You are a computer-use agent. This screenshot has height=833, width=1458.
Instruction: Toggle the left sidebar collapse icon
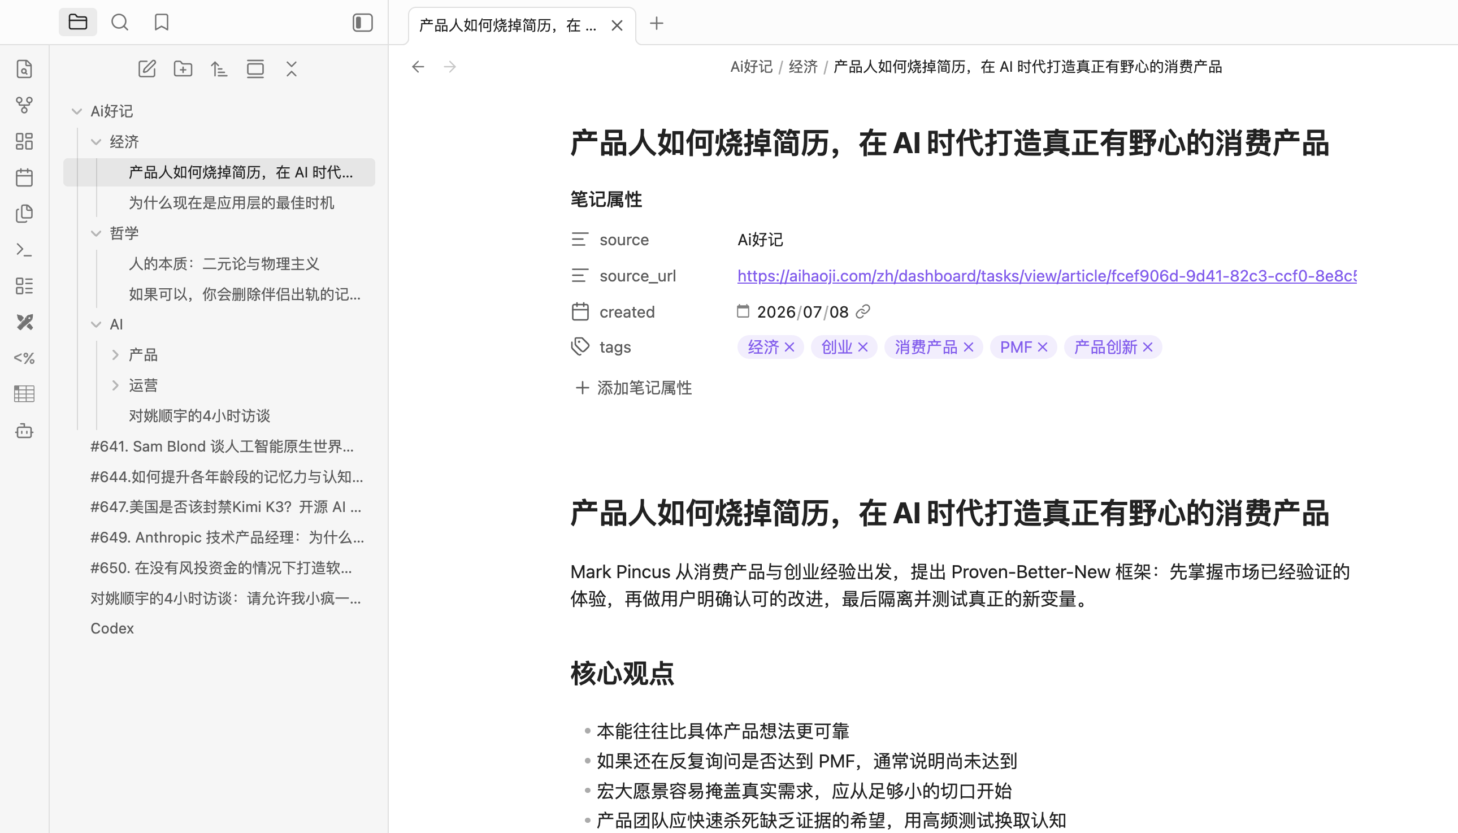click(363, 22)
